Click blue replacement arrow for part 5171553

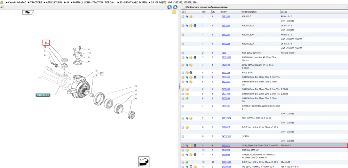[x=187, y=16]
